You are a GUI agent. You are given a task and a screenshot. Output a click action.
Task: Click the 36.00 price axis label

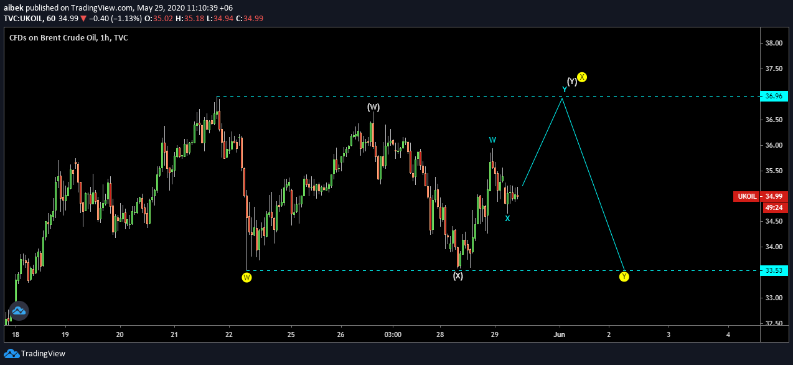click(x=774, y=145)
